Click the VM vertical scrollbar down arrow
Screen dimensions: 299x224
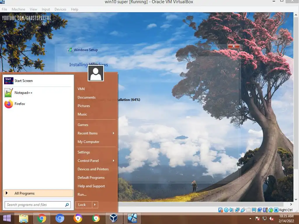pos(296,199)
